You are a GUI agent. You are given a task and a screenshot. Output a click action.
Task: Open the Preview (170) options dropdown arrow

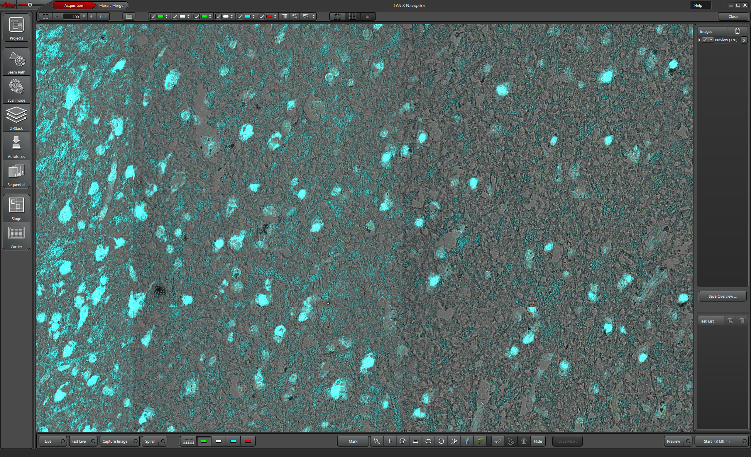(x=711, y=40)
